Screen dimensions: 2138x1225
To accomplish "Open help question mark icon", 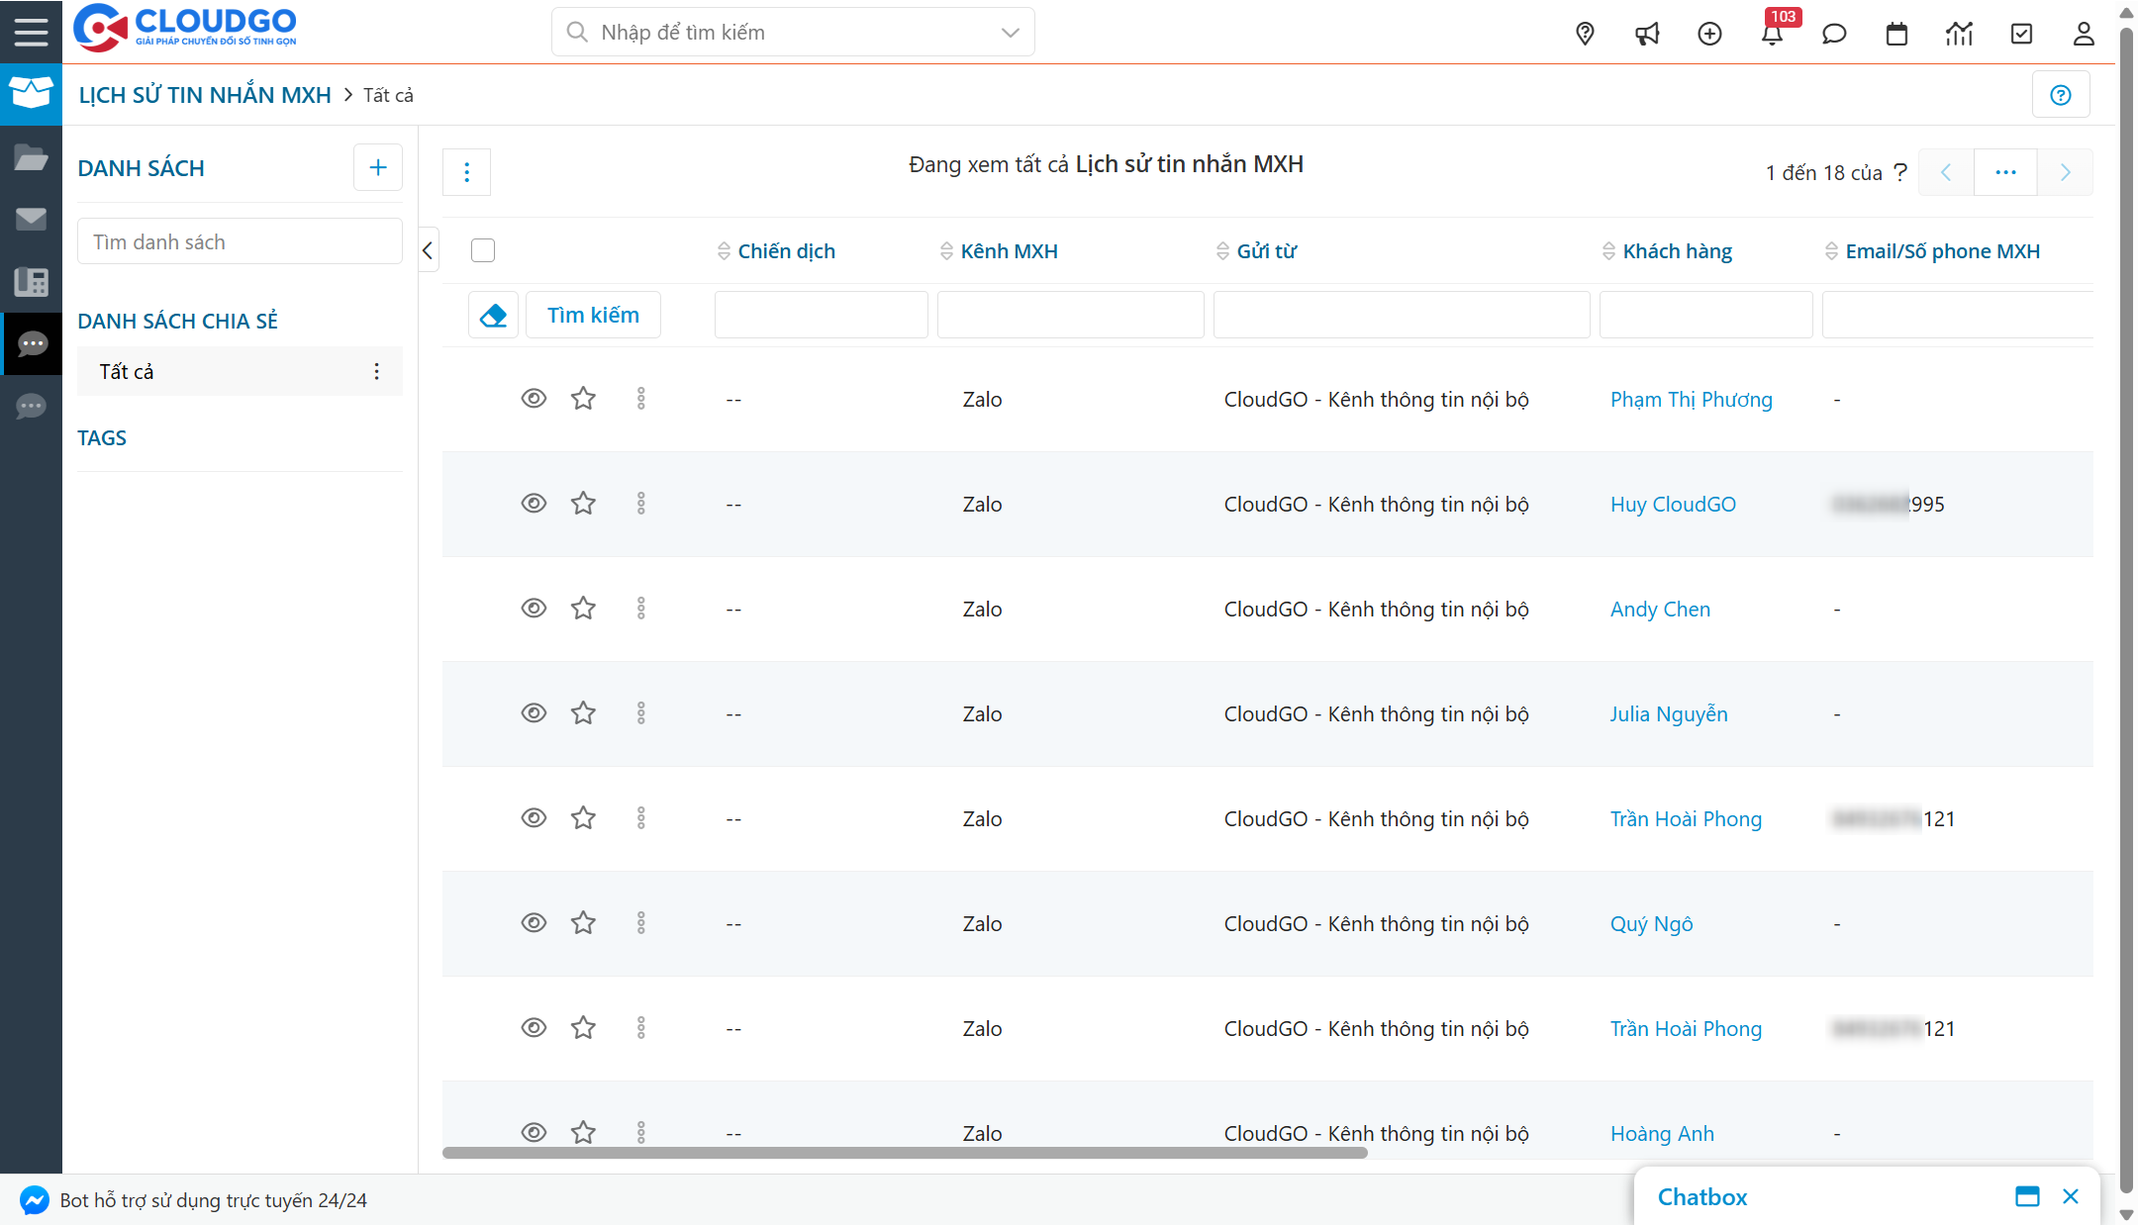I will click(x=2061, y=95).
